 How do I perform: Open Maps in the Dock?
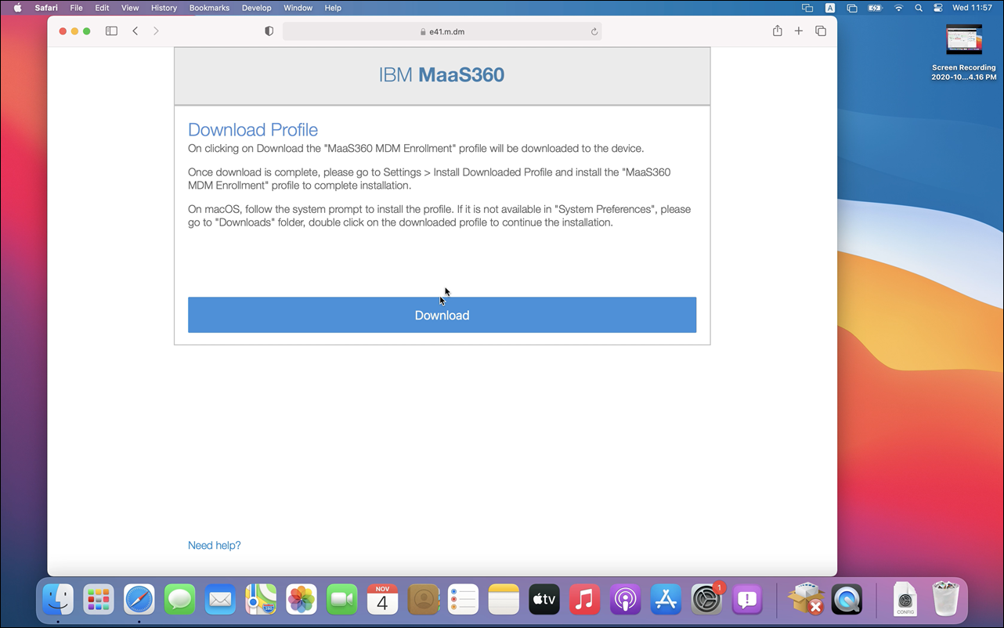(x=261, y=600)
